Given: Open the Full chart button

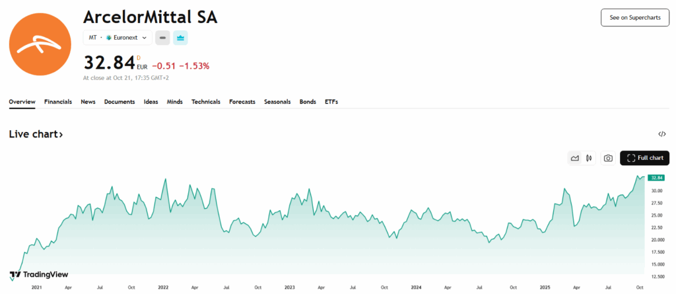Looking at the screenshot, I should coord(644,158).
